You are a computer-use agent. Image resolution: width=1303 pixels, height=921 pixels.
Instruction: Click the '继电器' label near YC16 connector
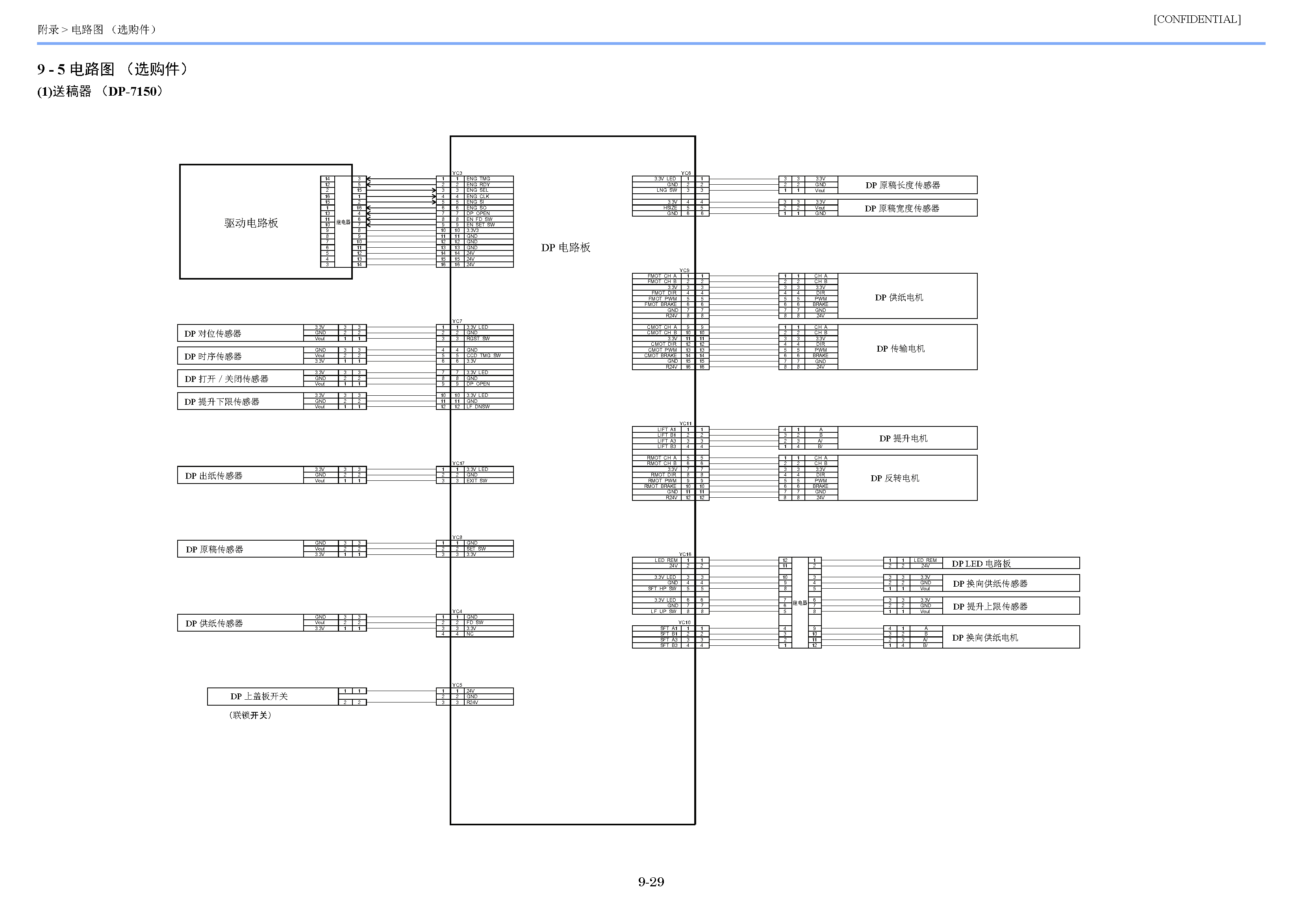tap(800, 603)
